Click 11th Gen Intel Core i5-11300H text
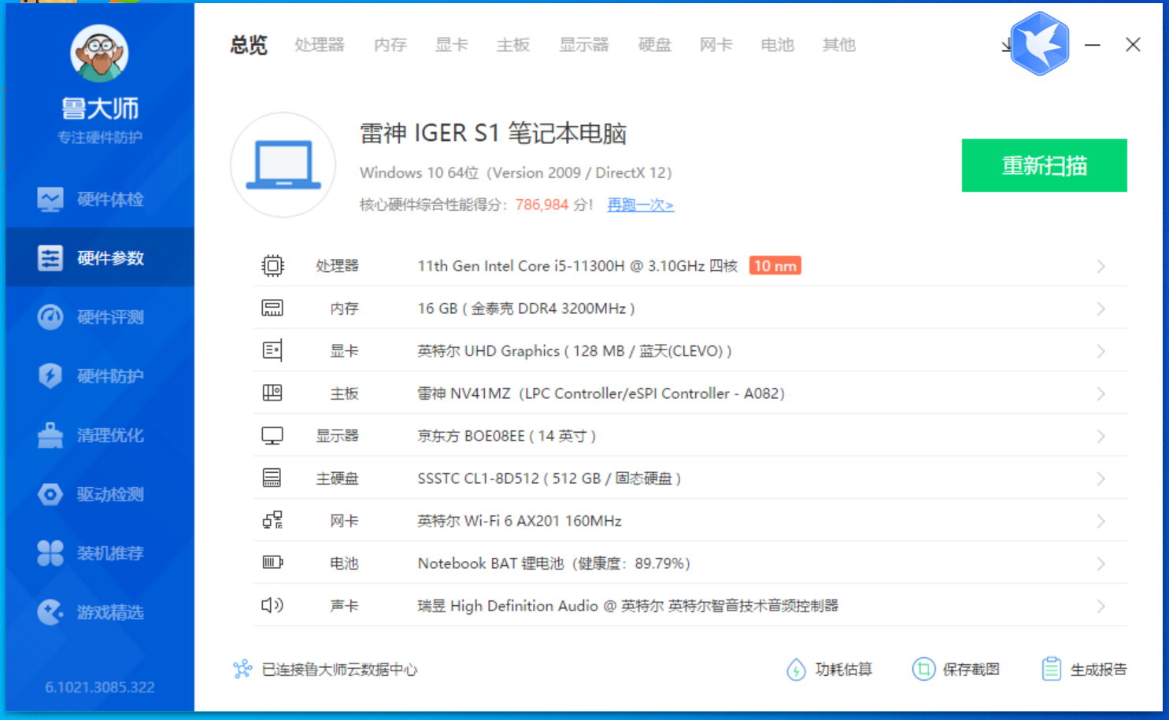 pyautogui.click(x=577, y=266)
